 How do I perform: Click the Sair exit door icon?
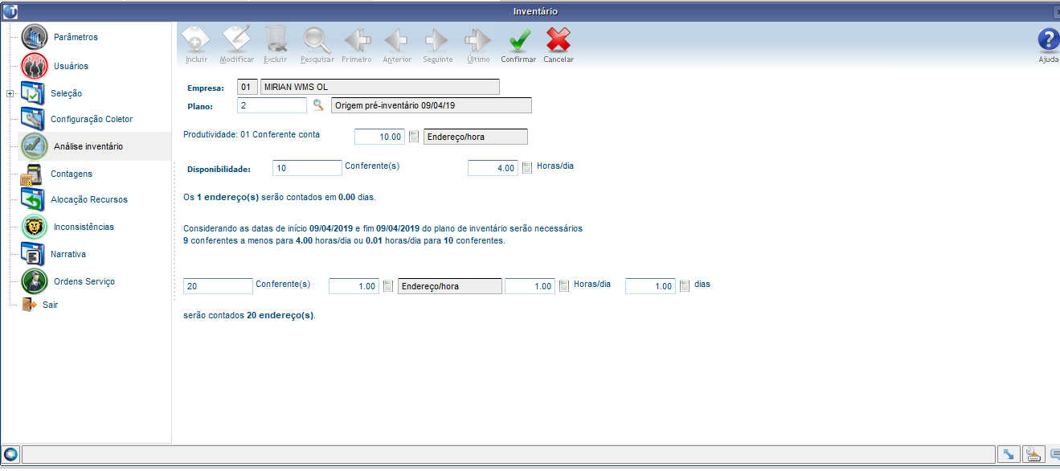click(x=29, y=305)
